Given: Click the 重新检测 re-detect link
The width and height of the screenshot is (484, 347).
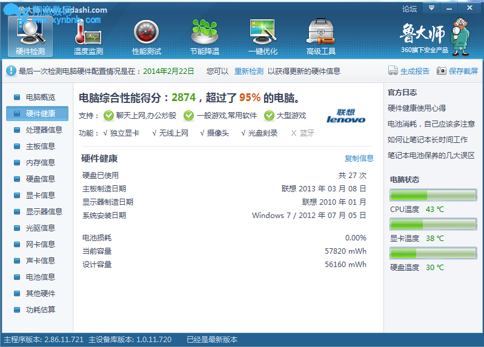Looking at the screenshot, I should [249, 71].
